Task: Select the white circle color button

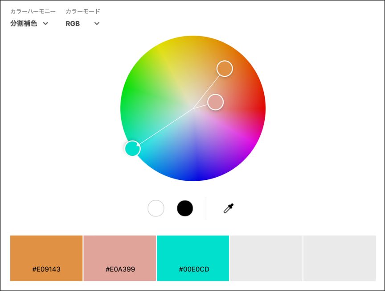Action: click(x=156, y=208)
